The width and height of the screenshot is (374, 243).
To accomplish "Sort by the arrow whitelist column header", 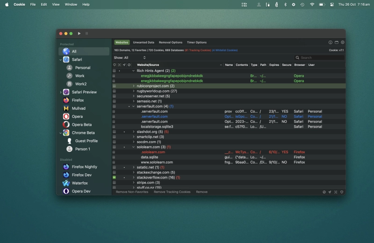I will pos(124,65).
